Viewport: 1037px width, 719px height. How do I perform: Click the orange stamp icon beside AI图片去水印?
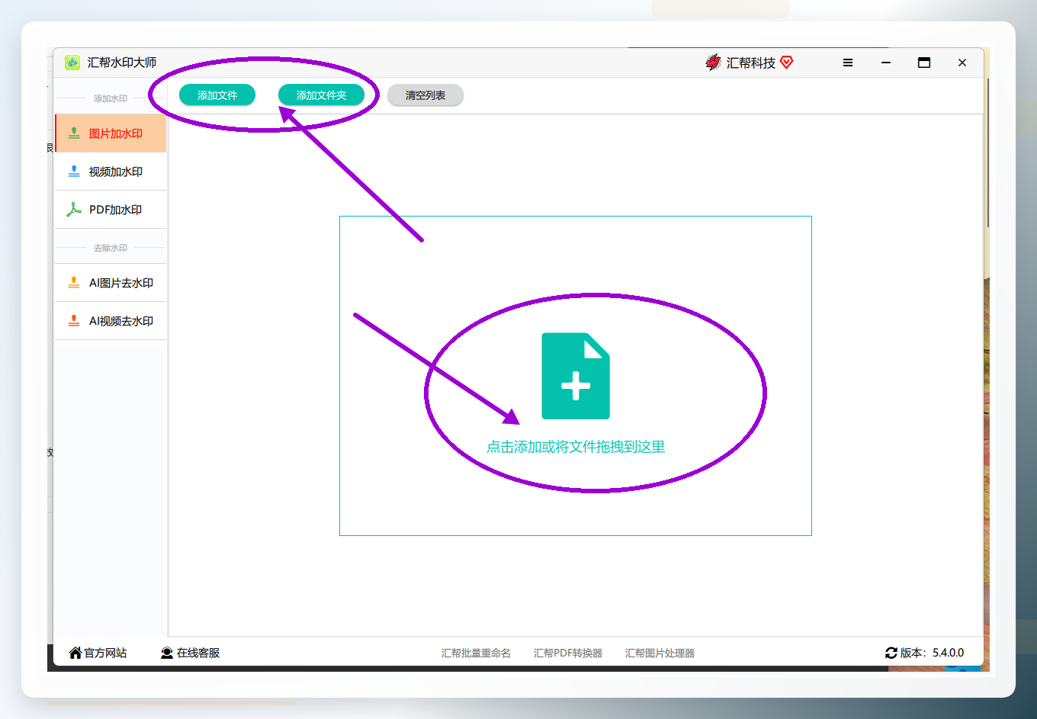[x=74, y=283]
